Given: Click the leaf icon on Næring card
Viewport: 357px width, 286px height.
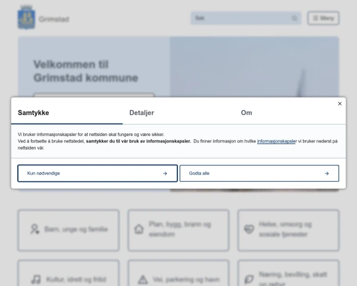Looking at the screenshot, I should [249, 279].
